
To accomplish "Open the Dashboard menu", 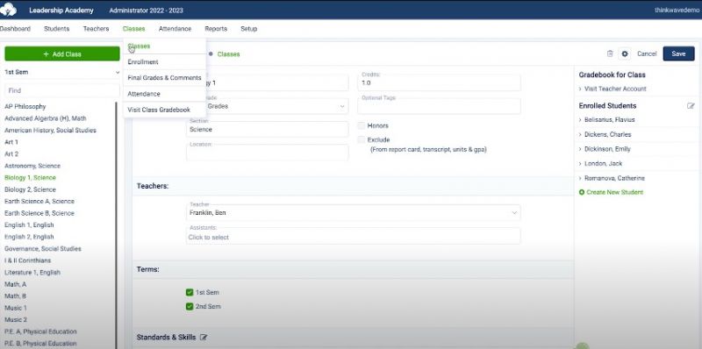I will tap(15, 29).
